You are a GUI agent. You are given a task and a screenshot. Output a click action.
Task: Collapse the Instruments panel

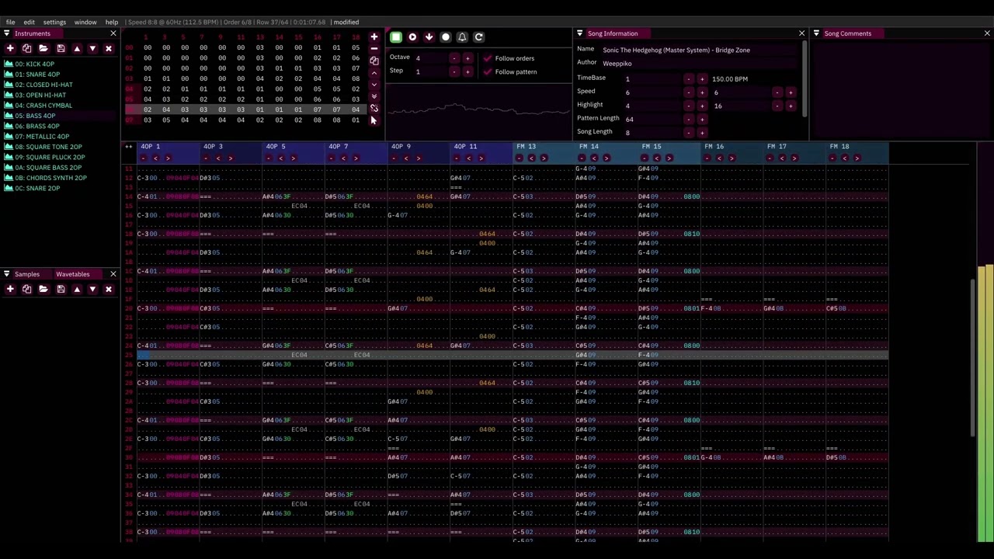[6, 33]
